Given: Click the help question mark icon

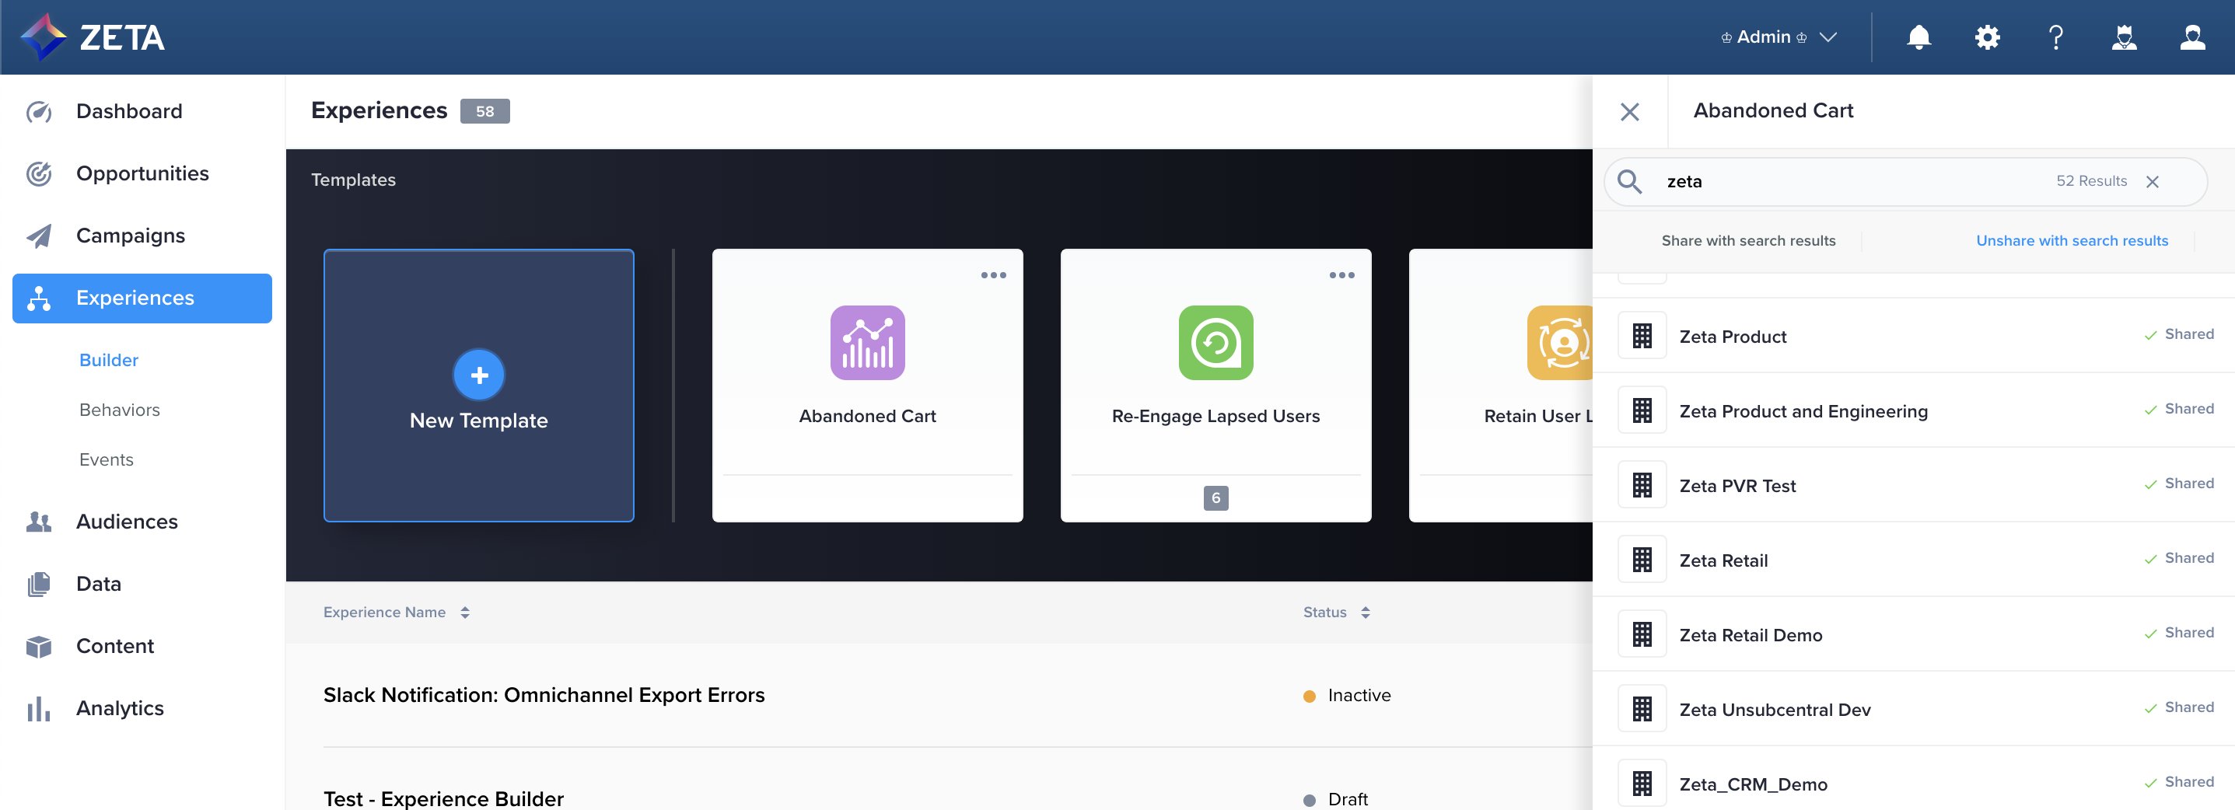Looking at the screenshot, I should pos(2055,37).
